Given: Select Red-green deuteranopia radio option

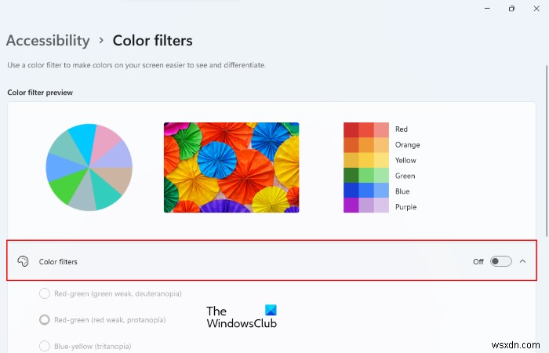Looking at the screenshot, I should click(45, 294).
